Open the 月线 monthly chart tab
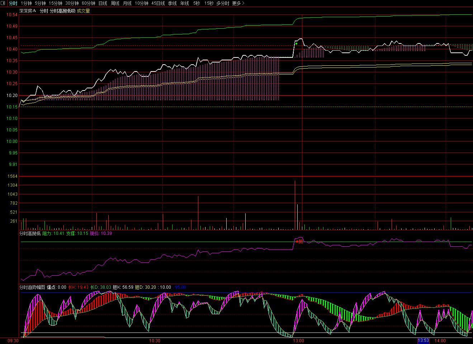Screen dimensions: 473x344 [x=127, y=3]
